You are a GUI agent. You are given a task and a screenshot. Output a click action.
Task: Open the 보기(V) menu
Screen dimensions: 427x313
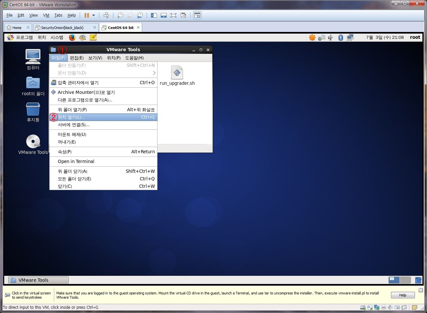click(95, 58)
